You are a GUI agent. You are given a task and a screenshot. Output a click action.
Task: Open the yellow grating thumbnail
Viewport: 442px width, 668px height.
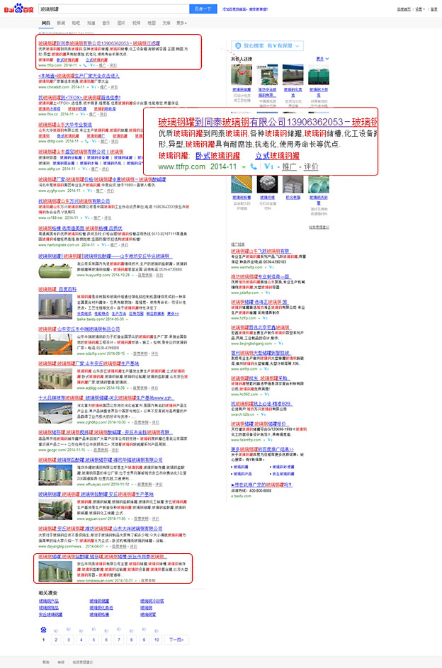tap(242, 184)
